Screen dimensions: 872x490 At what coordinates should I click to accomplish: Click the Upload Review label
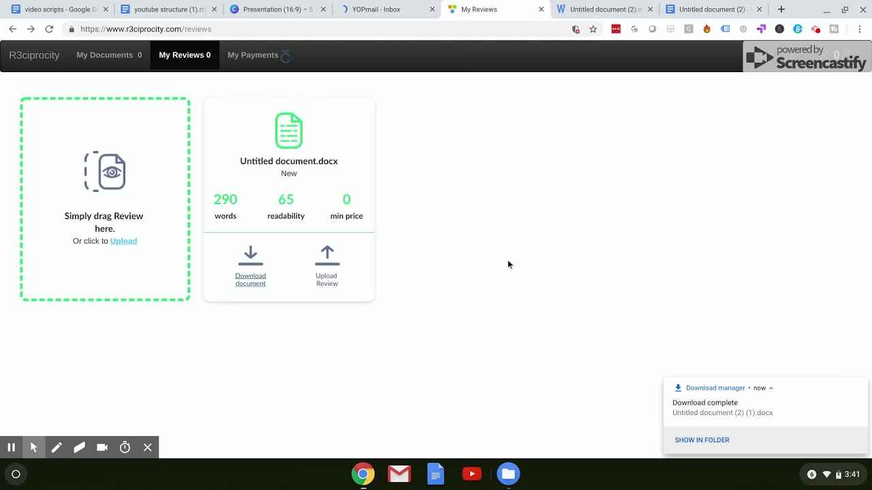point(327,280)
